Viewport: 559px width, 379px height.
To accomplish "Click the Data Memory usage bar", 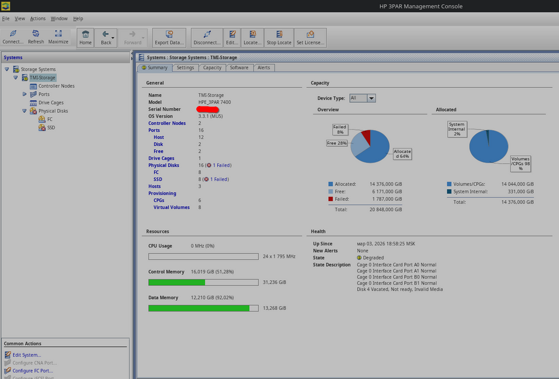I will pos(203,308).
